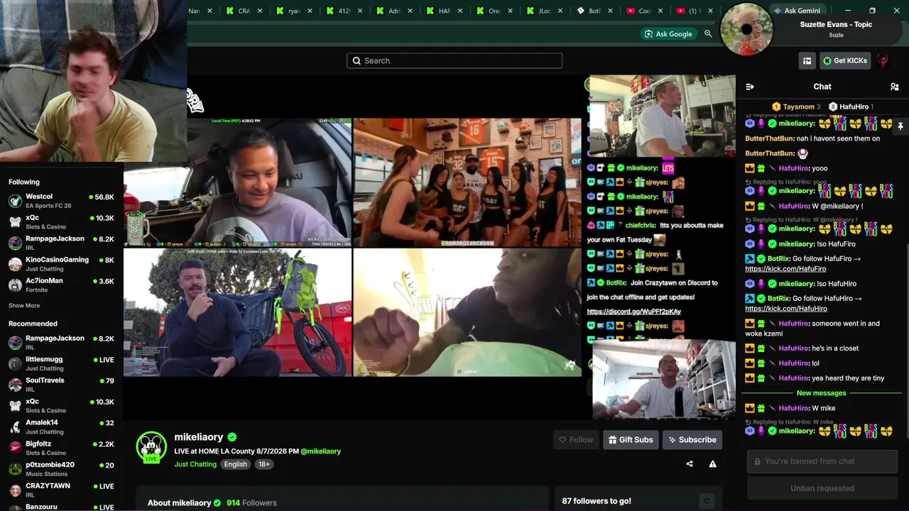Open CRAZYTAWN channel avatar
909x511 pixels.
pos(15,490)
